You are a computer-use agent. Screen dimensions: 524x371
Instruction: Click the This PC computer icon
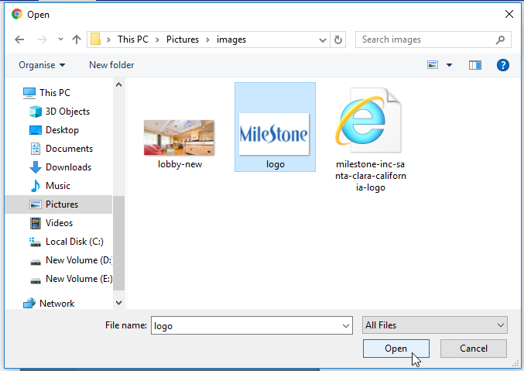[x=29, y=93]
